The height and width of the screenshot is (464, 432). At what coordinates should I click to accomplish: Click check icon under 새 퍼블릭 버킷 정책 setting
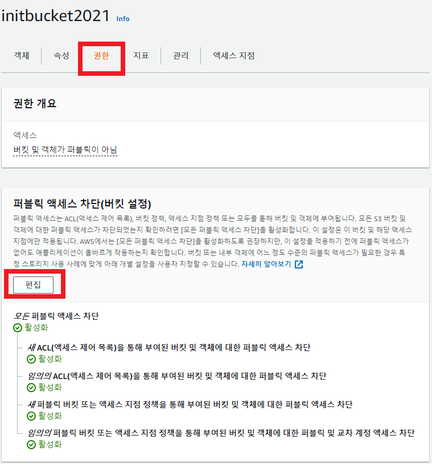(31, 416)
